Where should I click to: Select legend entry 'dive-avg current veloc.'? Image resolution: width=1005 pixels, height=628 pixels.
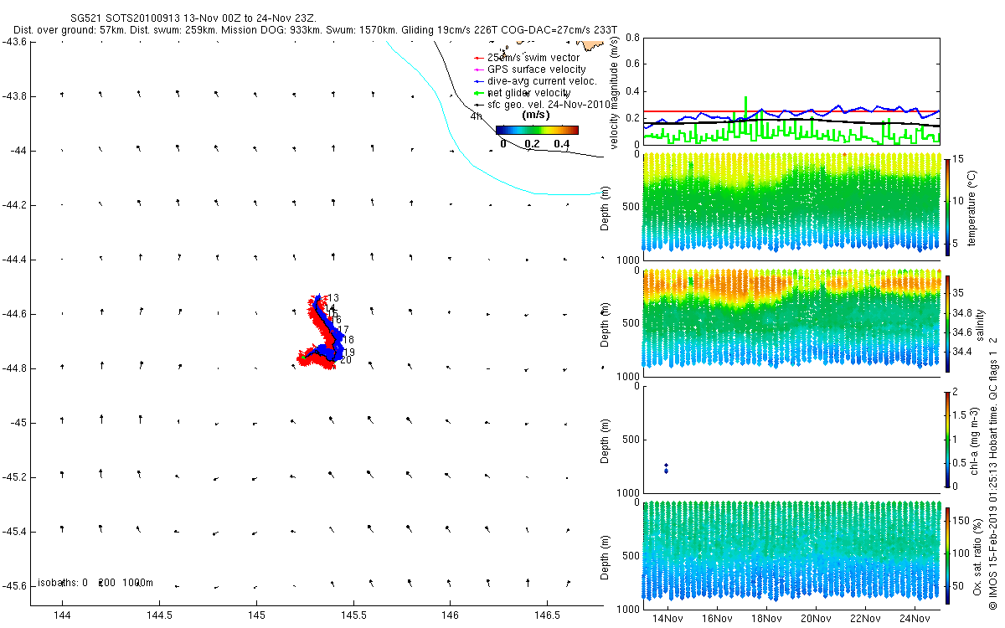pyautogui.click(x=542, y=80)
